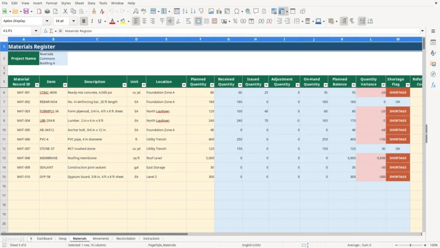Click the Clone Formatting paintbrush icon
Screen dimensions: 440x248
click(x=94, y=11)
